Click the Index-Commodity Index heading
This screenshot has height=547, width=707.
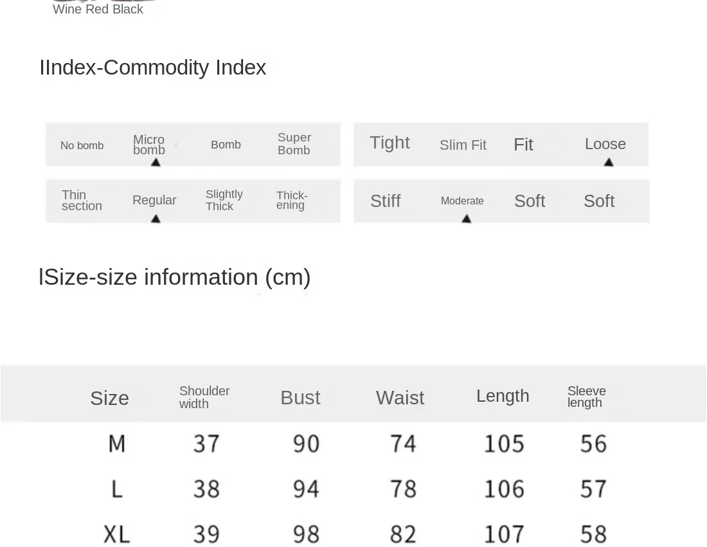click(x=153, y=67)
